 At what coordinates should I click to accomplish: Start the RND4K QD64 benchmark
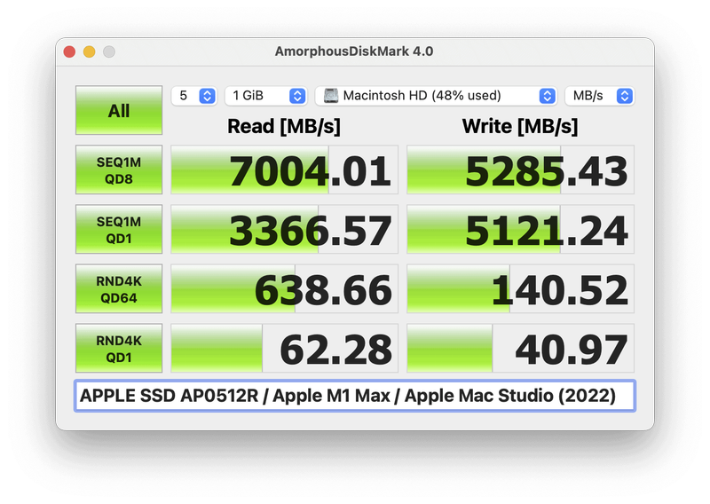[x=119, y=288]
